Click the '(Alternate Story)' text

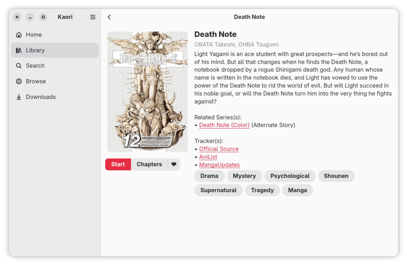[x=273, y=125]
